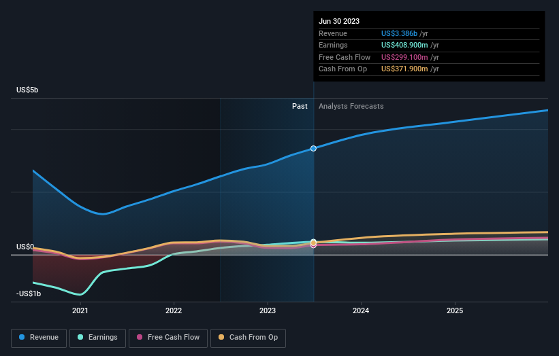The width and height of the screenshot is (559, 356).
Task: Click the 2021 x-axis label
Action: click(80, 311)
